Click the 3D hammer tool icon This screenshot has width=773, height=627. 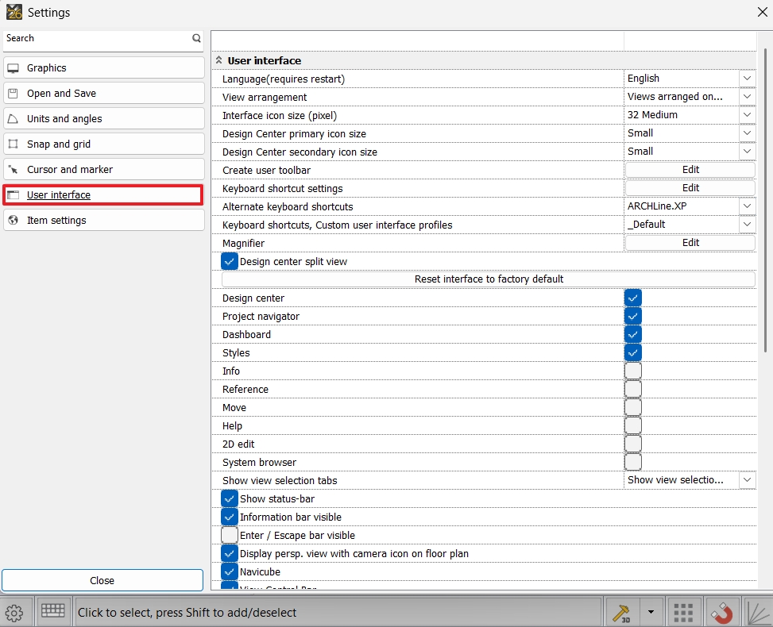(620, 612)
